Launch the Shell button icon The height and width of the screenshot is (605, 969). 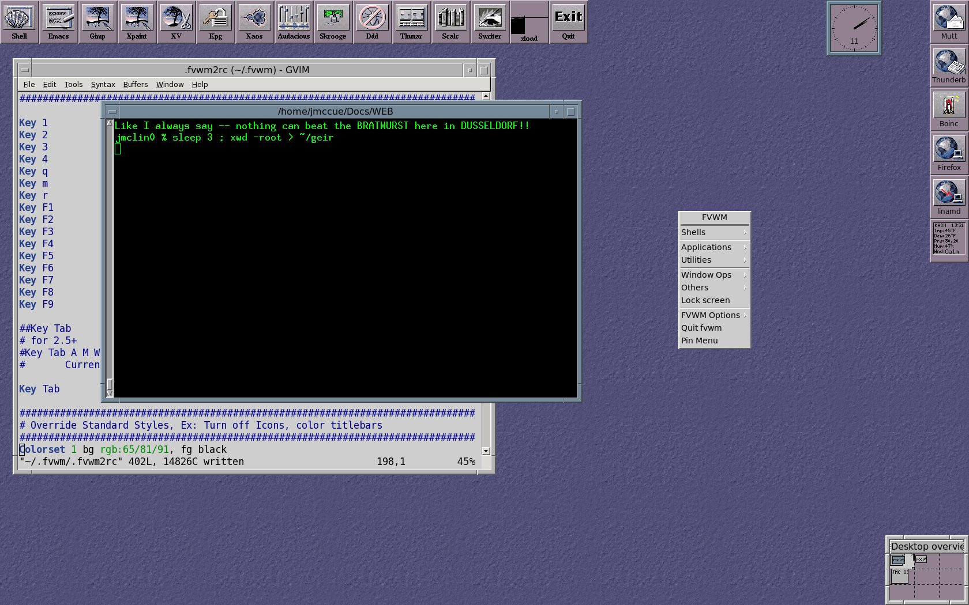20,22
